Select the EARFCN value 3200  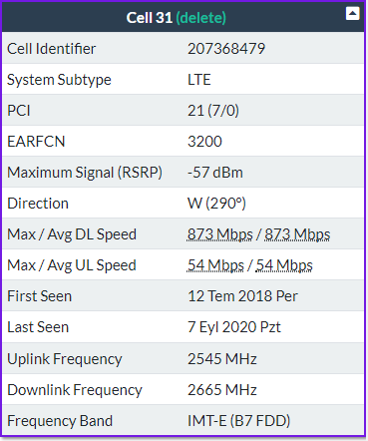(204, 142)
